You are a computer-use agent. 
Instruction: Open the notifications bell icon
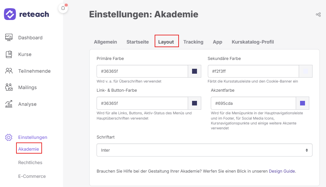63,8
